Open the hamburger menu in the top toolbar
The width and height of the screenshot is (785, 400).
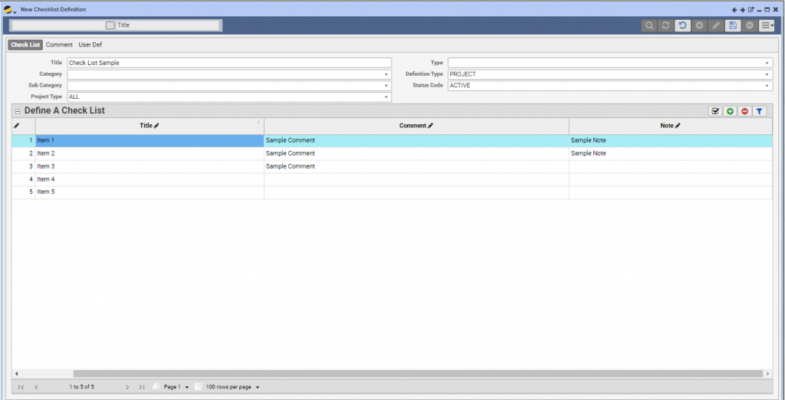tap(766, 25)
